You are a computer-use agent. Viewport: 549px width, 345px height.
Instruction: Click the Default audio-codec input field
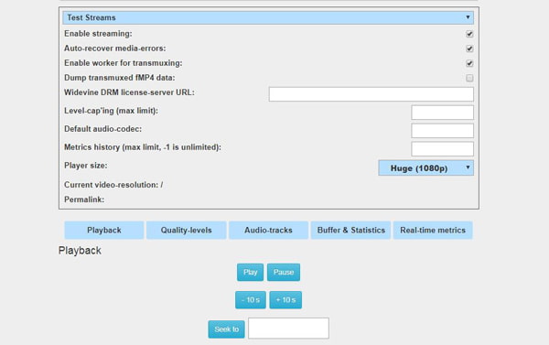tap(443, 131)
